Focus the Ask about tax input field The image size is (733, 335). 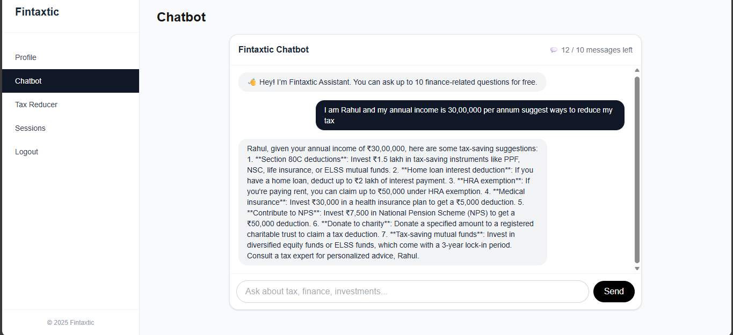[412, 292]
